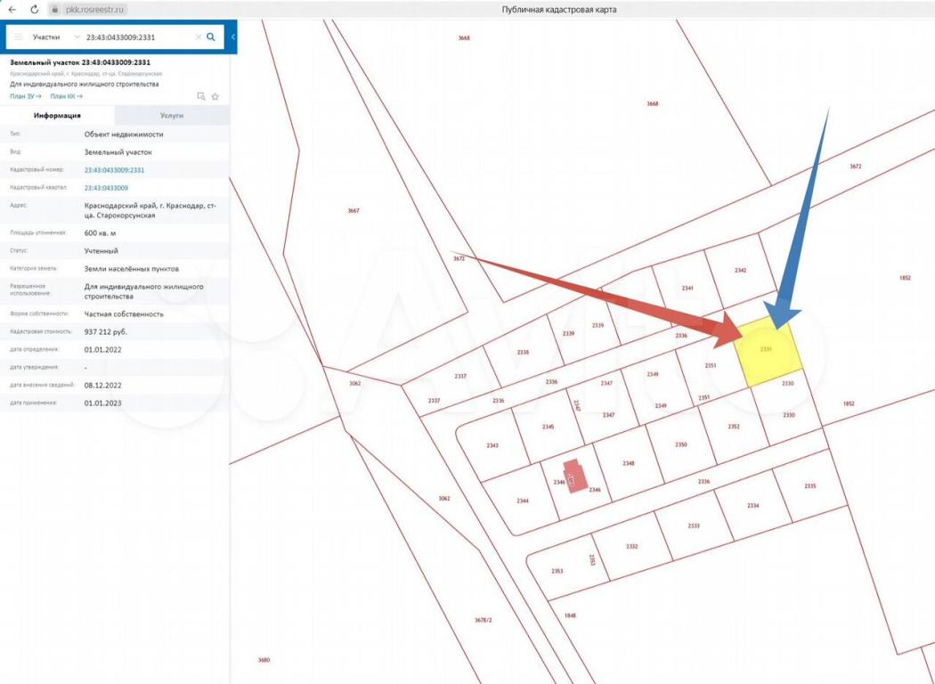
Task: Click inside the cadastral number search input
Action: [x=134, y=37]
